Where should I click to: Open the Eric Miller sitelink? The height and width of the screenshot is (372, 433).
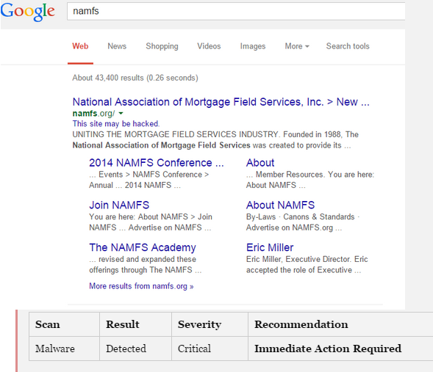[270, 247]
